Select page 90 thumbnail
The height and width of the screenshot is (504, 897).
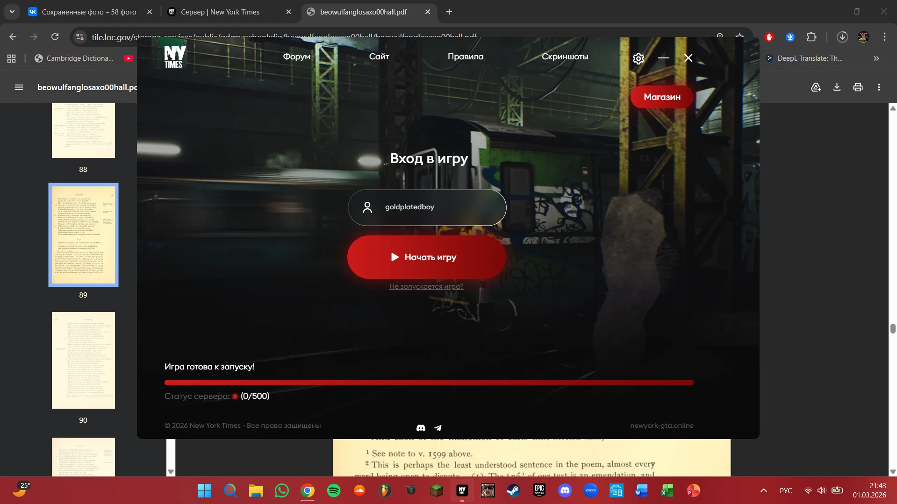(x=83, y=360)
